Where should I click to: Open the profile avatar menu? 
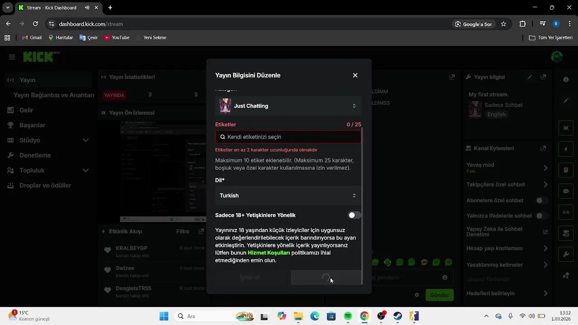pyautogui.click(x=557, y=57)
